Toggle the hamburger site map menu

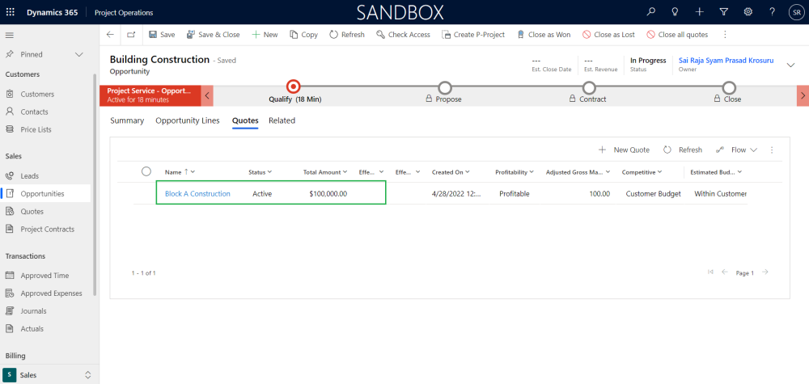pos(9,35)
